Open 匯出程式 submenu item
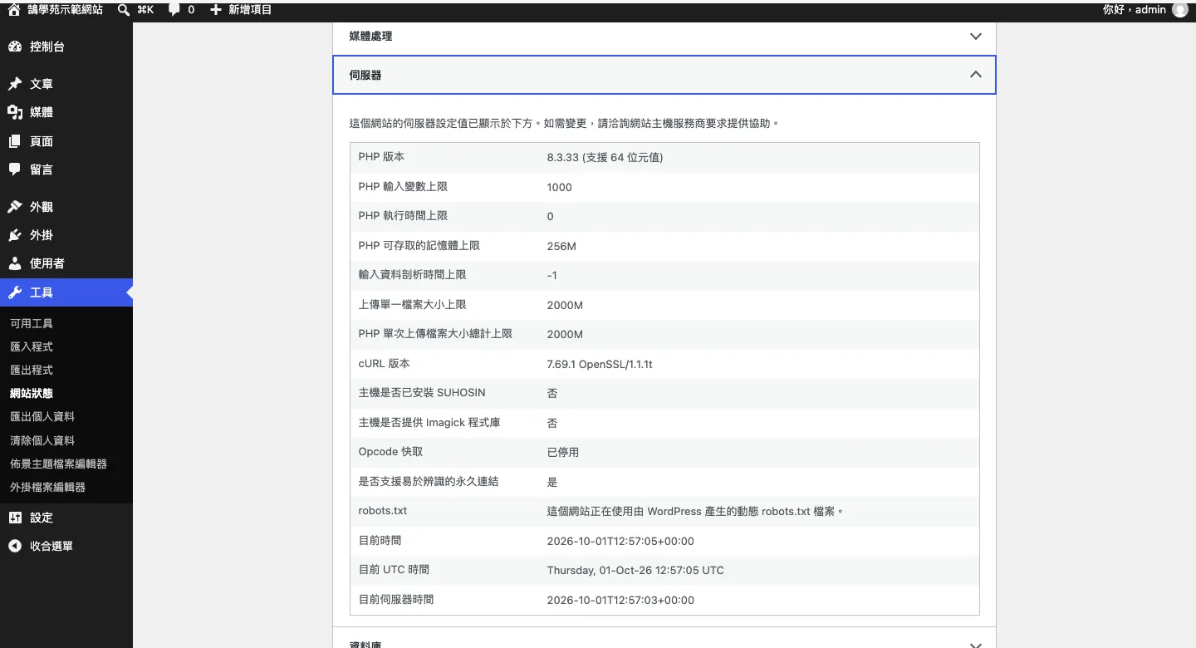Screen dimensions: 1196x648 (x=32, y=370)
